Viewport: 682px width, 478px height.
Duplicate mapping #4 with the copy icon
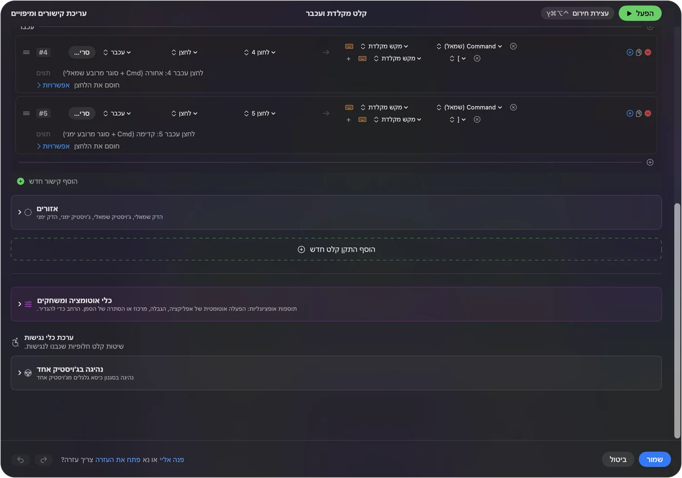(x=639, y=52)
